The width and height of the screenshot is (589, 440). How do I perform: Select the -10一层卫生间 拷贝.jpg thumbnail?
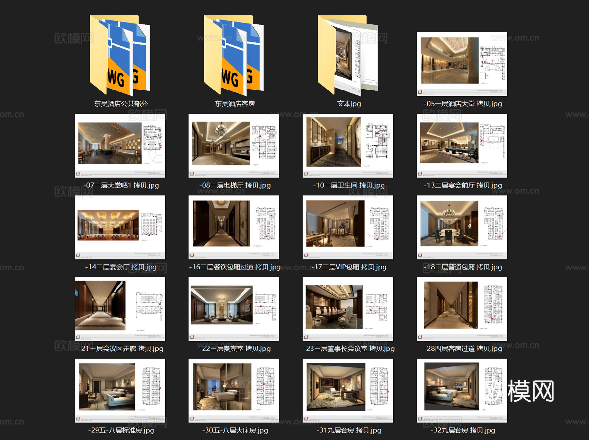(x=348, y=146)
